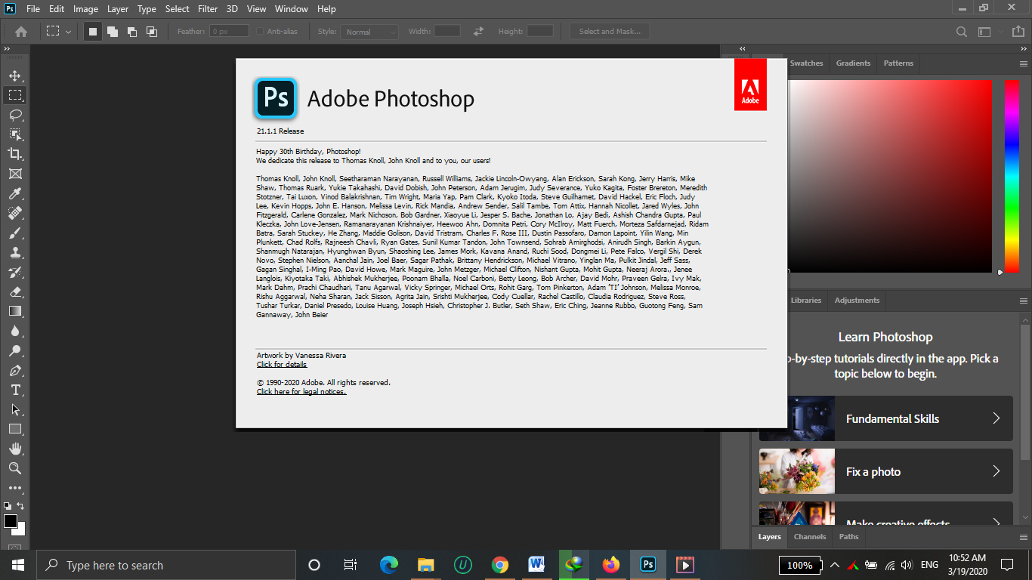Choose Subtract from selection mode
Image resolution: width=1032 pixels, height=580 pixels.
pyautogui.click(x=131, y=32)
